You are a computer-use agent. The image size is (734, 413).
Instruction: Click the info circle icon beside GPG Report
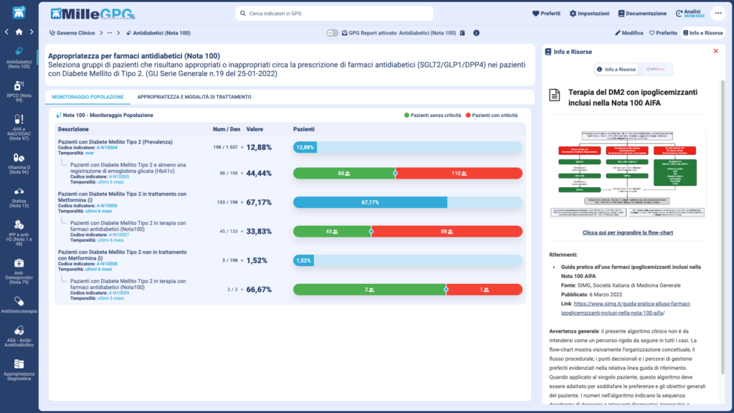click(x=476, y=33)
